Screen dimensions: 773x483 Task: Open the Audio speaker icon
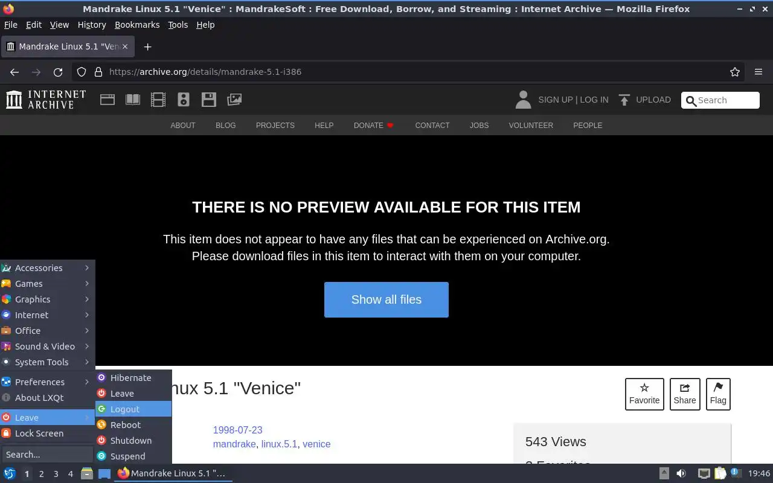click(x=184, y=100)
